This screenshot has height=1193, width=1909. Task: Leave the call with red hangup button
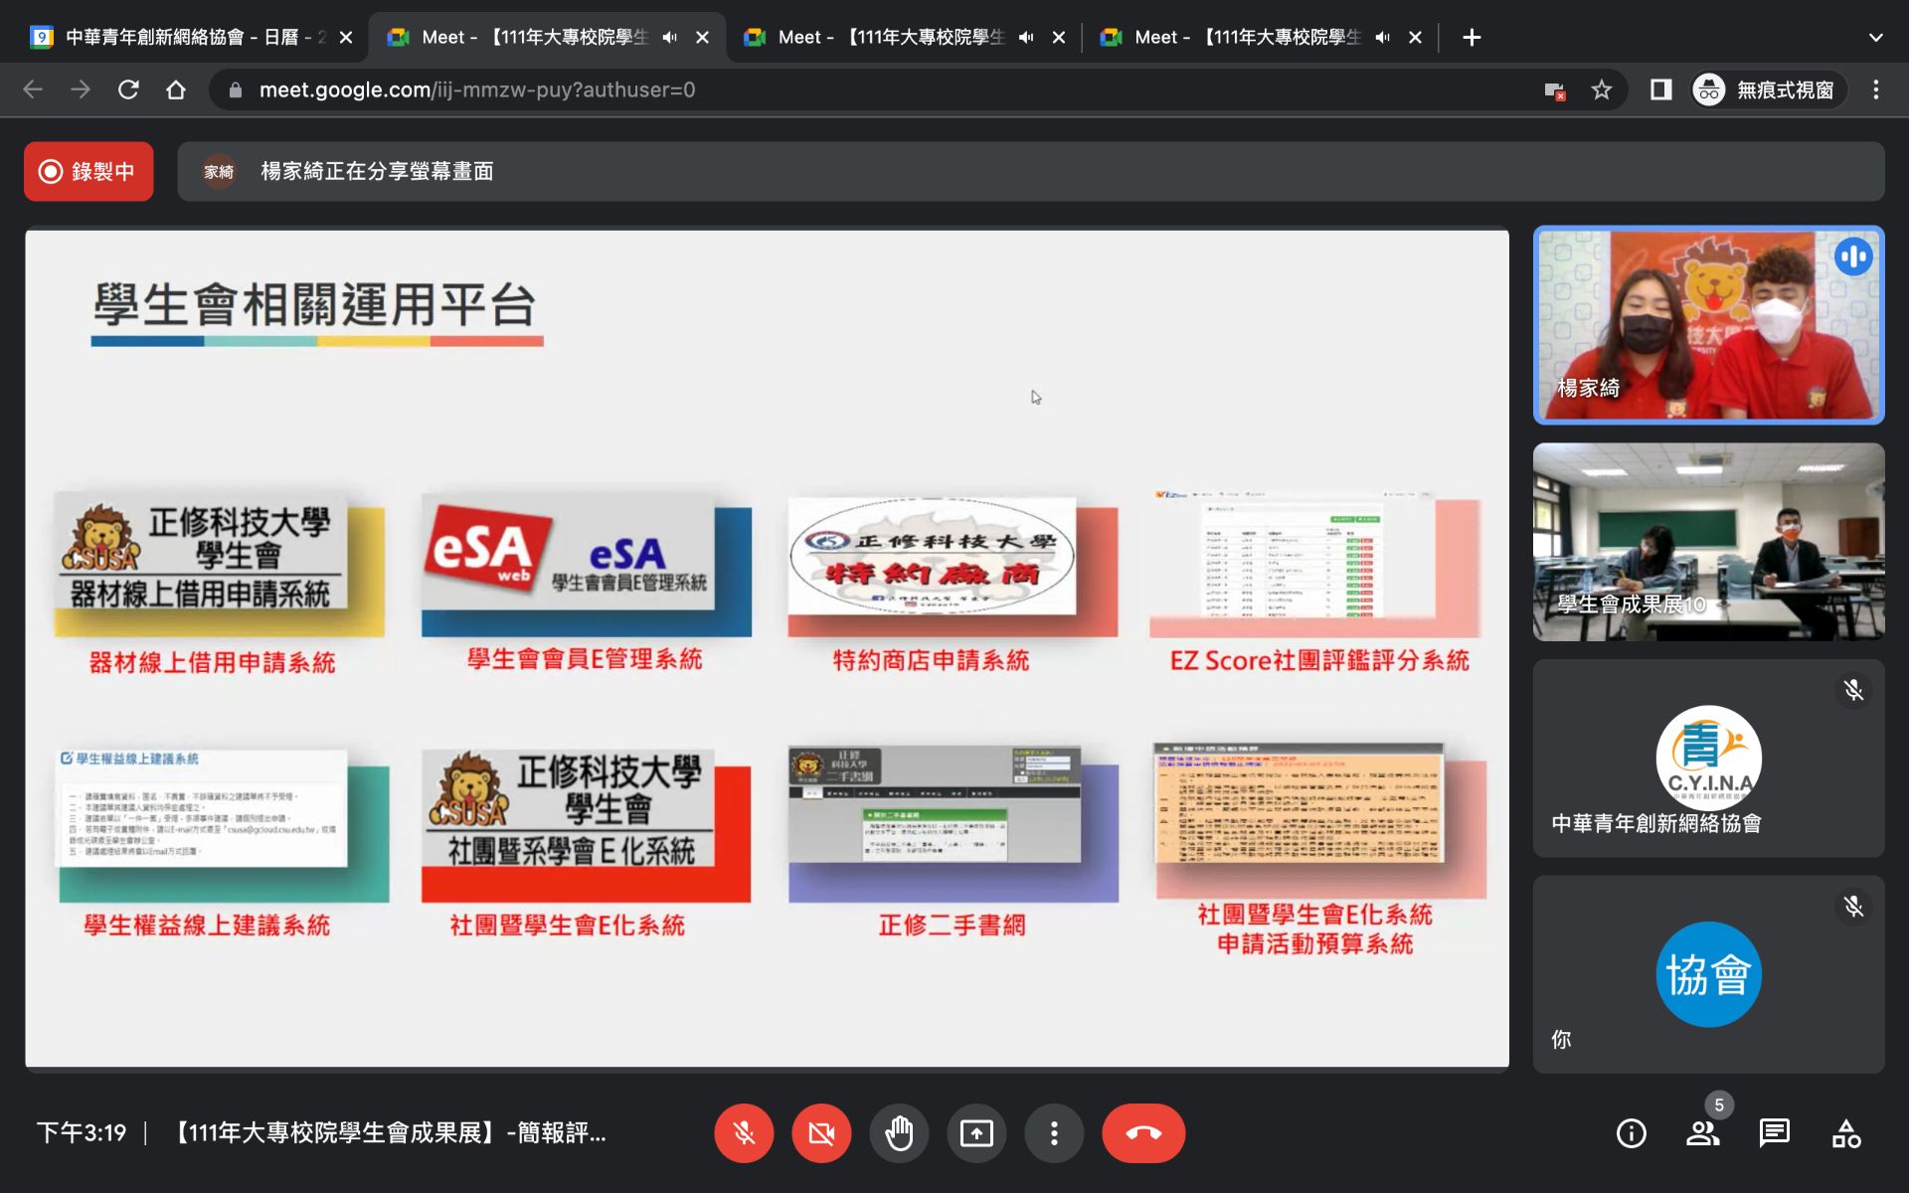click(1143, 1133)
